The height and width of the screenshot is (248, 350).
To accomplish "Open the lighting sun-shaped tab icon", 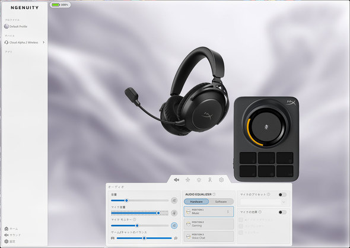I will click(199, 180).
